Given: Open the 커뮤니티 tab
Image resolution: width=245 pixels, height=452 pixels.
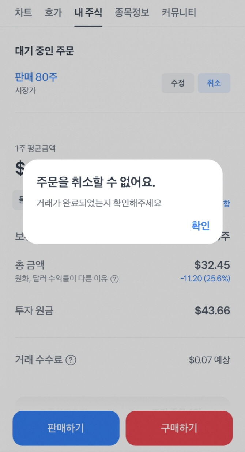Looking at the screenshot, I should [179, 13].
